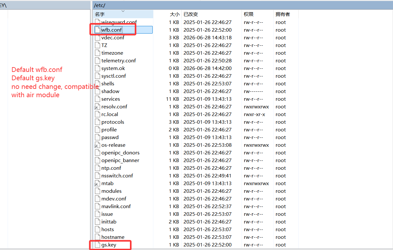The width and height of the screenshot is (393, 250).
Task: Click the timezone file icon
Action: pos(98,53)
